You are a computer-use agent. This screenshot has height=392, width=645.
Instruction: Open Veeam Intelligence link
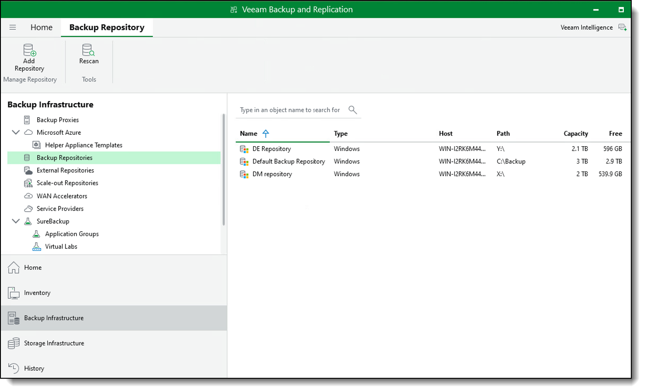pyautogui.click(x=587, y=27)
